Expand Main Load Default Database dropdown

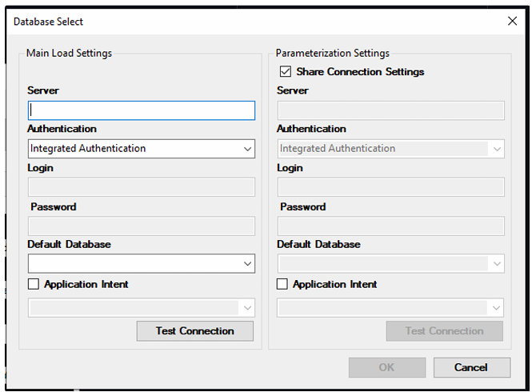point(141,263)
